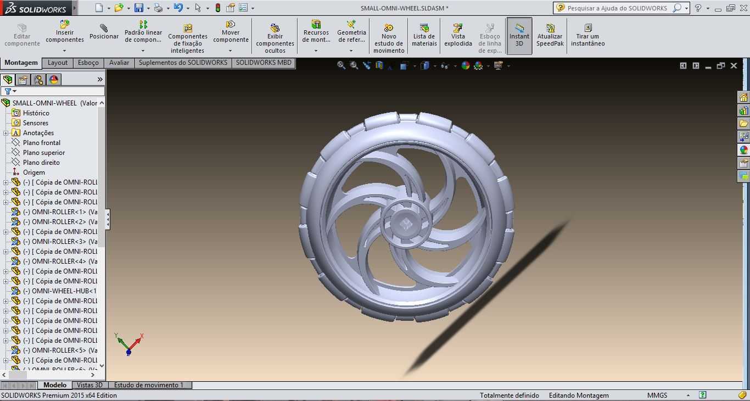Click the Appearances color sphere on right taskpane

[744, 150]
